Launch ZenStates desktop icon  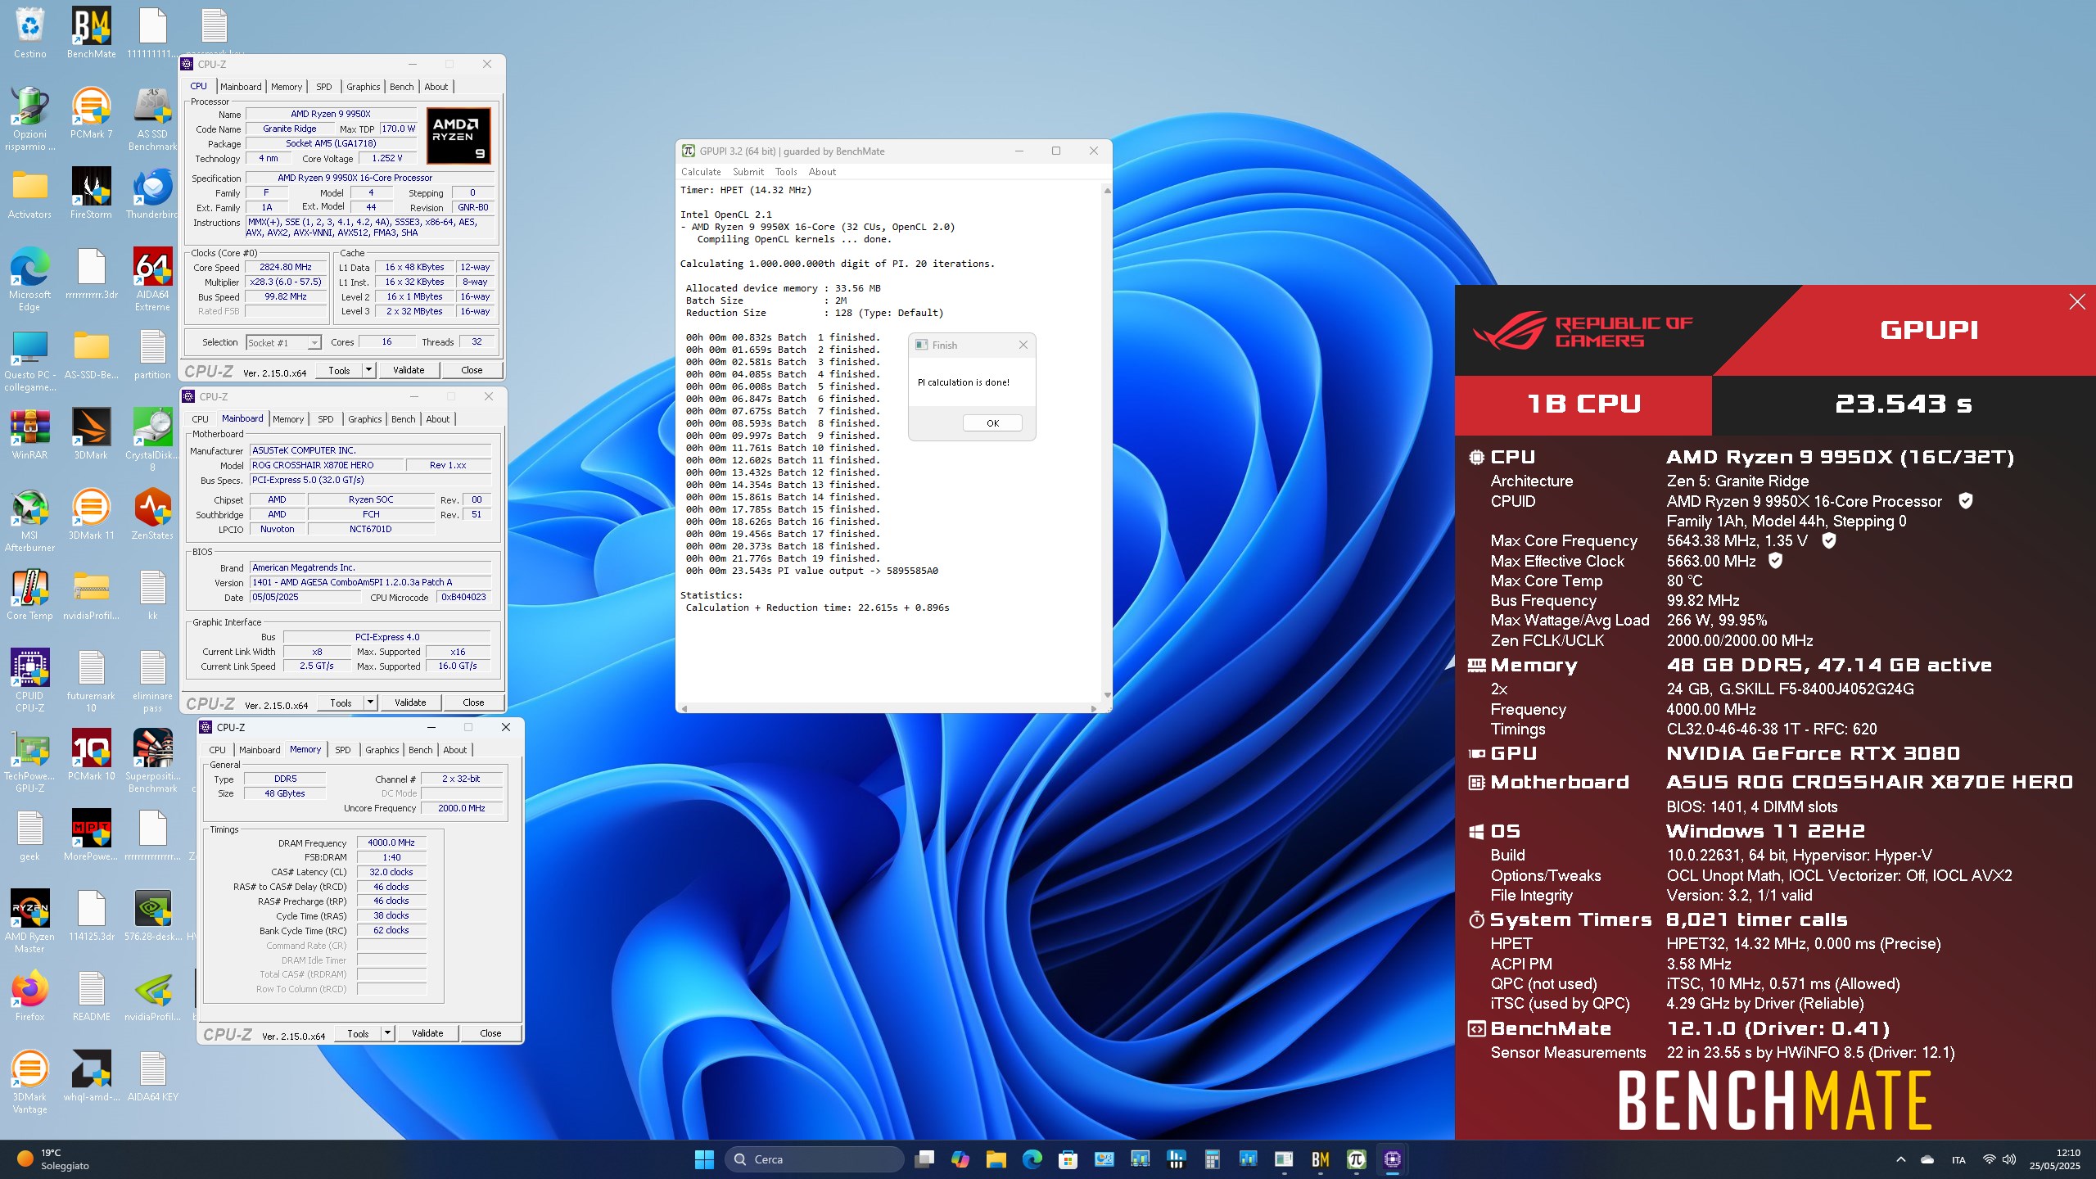[x=152, y=514]
